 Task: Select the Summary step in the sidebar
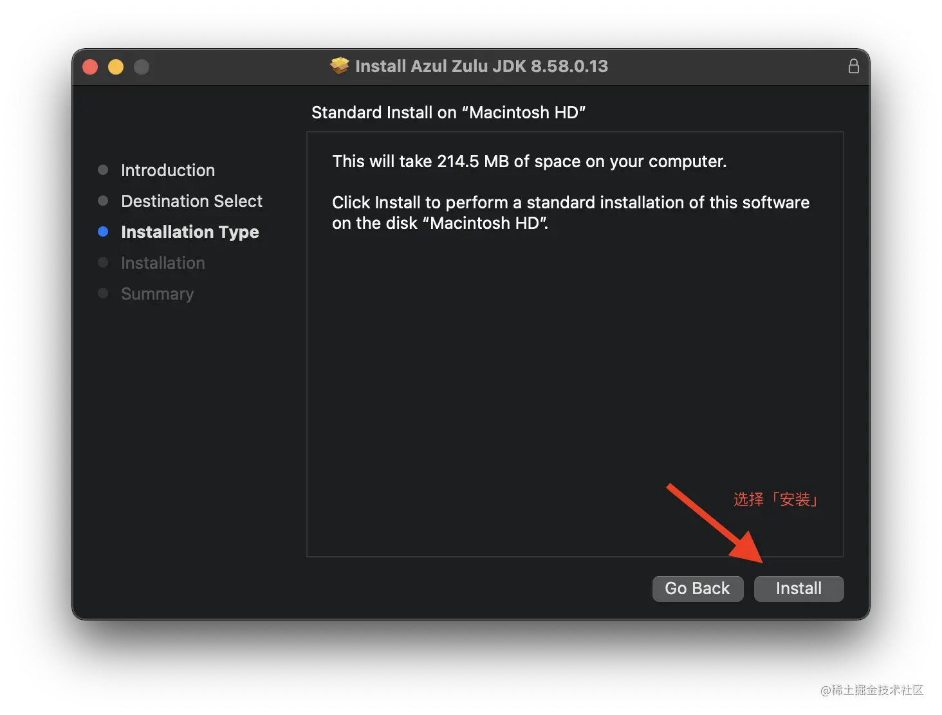[x=157, y=293]
